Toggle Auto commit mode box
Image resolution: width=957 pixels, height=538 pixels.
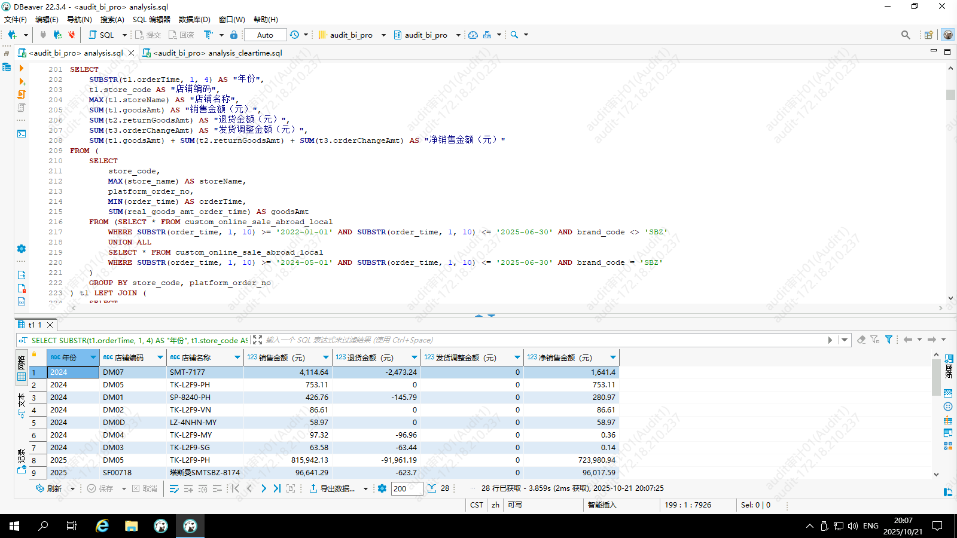[x=265, y=35]
